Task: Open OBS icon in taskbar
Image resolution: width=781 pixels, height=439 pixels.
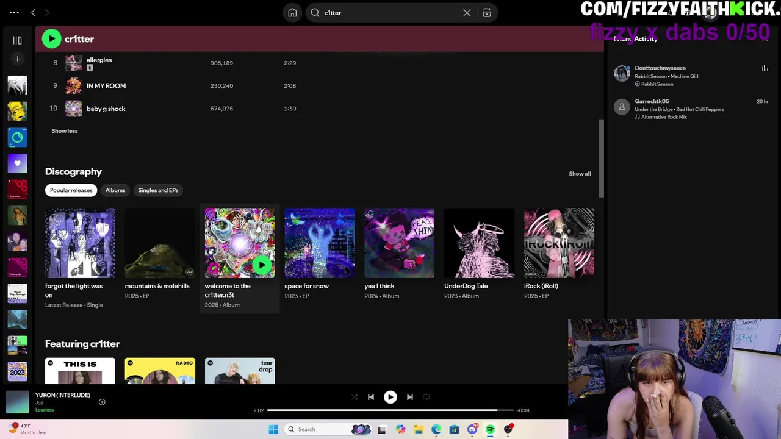Action: 508,429
